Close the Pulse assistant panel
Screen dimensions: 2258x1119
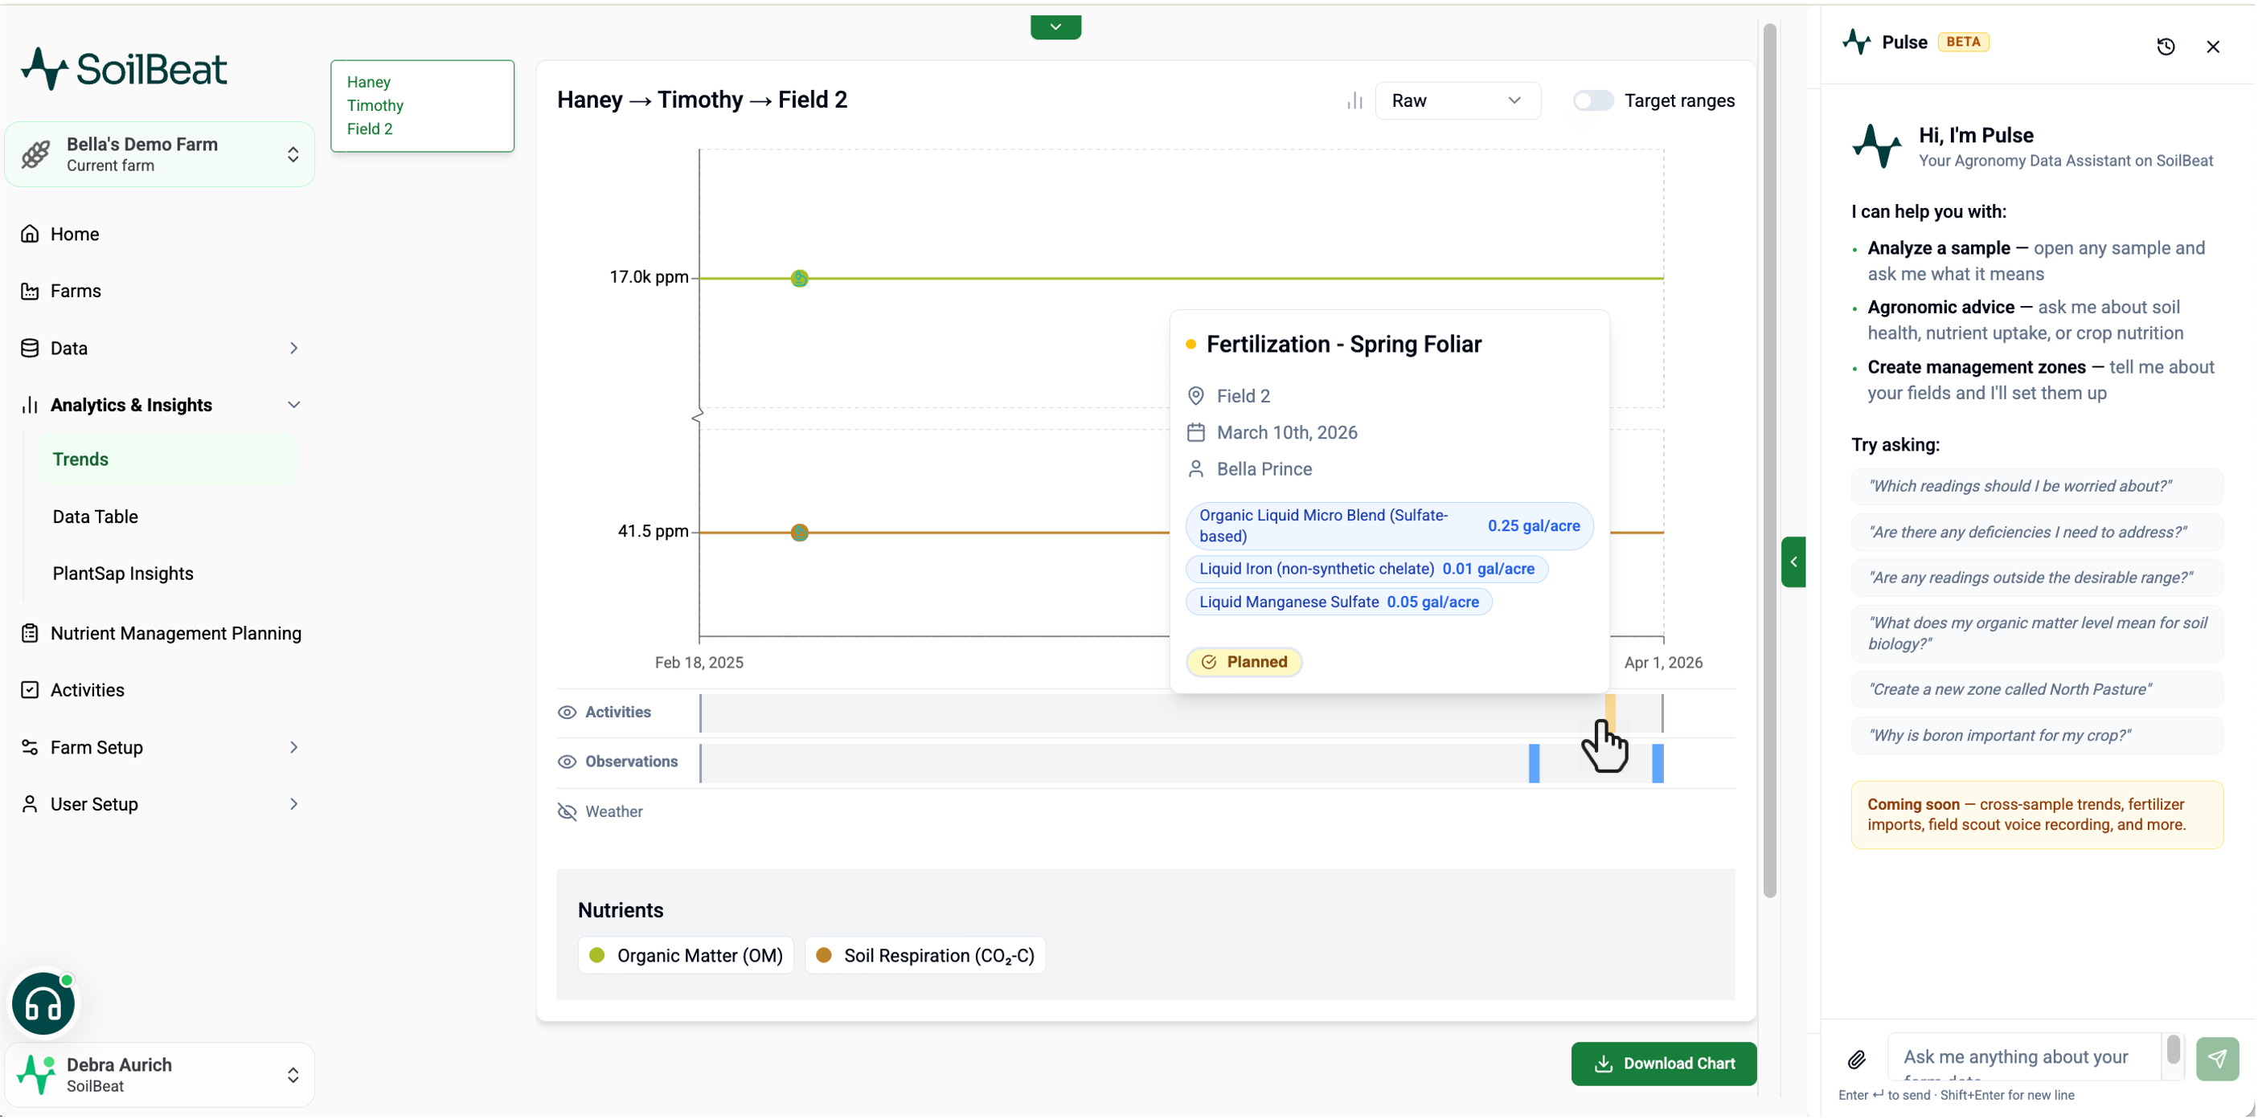tap(2212, 47)
